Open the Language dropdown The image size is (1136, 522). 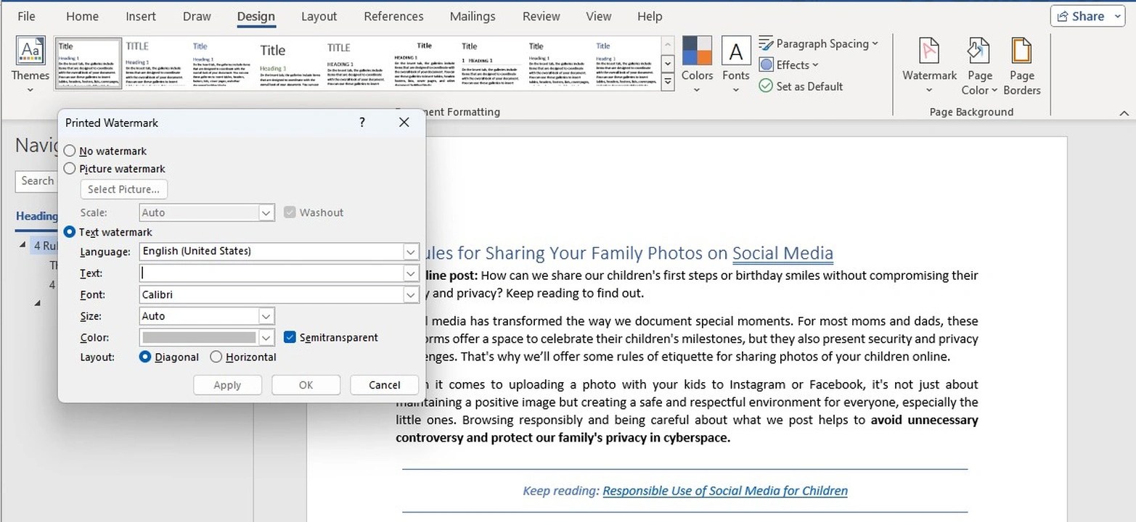tap(410, 252)
